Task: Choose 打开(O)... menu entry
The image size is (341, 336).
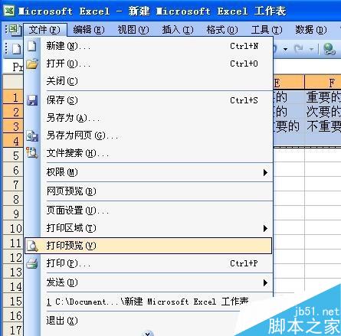Action: click(x=148, y=64)
